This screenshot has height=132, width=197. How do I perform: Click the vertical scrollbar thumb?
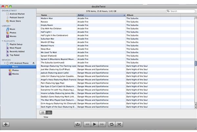point(196,63)
